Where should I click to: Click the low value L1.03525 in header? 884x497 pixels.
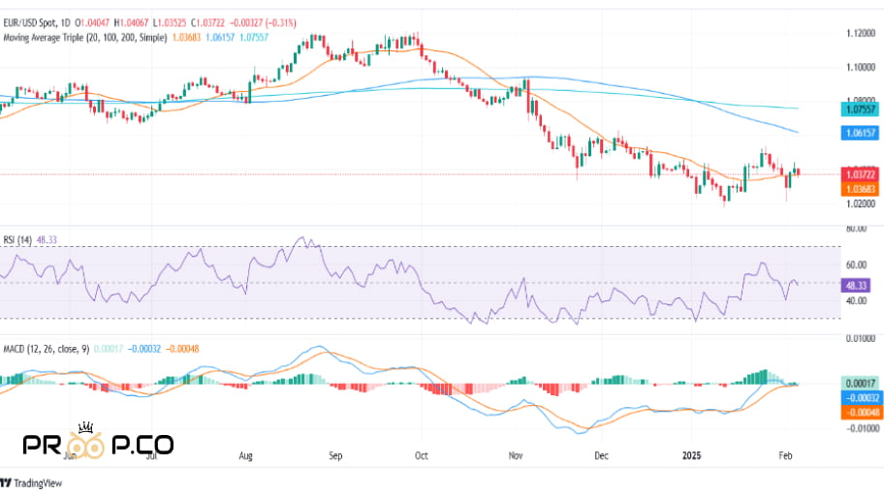point(169,23)
